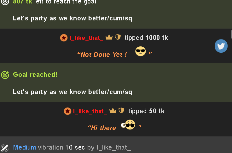Image resolution: width=232 pixels, height=153 pixels.
Task: Click the star badge beside the 1000 tk tip
Action: 64,38
